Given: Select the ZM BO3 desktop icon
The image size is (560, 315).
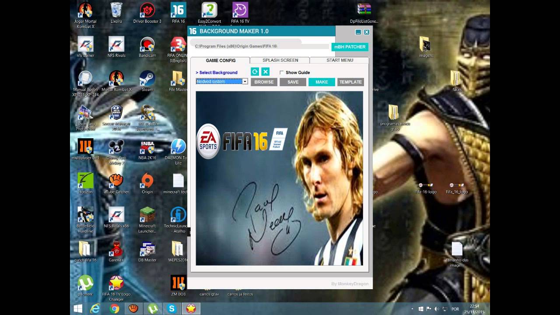Looking at the screenshot, I should pos(178,286).
